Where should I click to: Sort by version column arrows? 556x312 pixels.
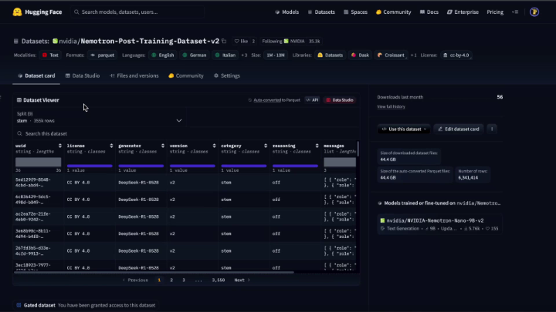point(214,146)
